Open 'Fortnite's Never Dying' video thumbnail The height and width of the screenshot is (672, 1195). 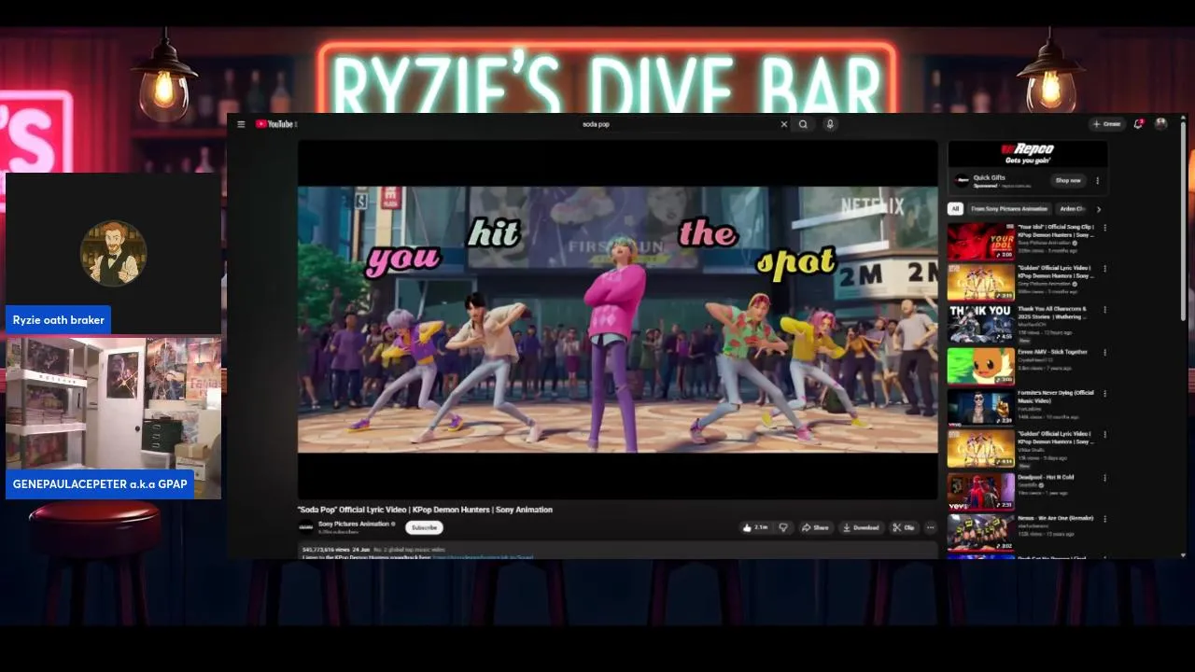pos(981,407)
